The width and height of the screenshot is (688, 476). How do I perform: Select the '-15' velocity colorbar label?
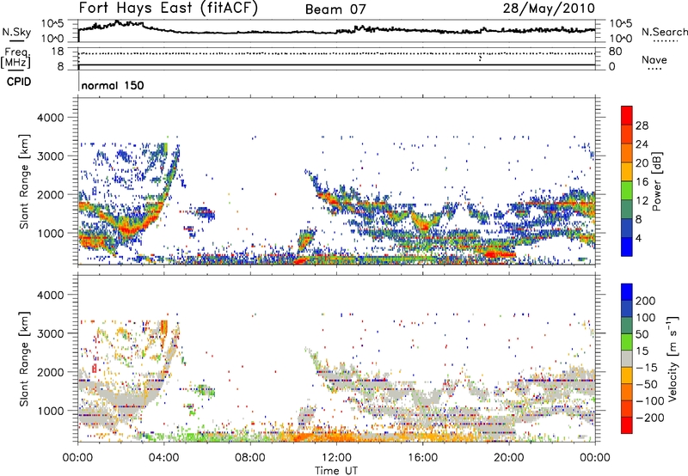click(x=647, y=367)
